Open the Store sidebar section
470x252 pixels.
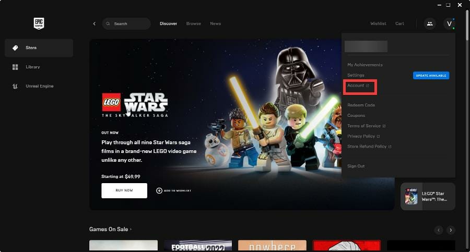pos(39,48)
